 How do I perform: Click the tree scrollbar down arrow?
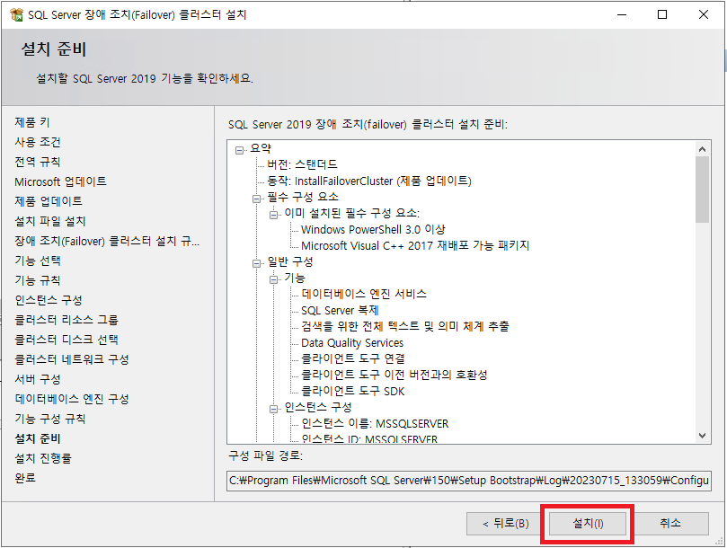(702, 436)
